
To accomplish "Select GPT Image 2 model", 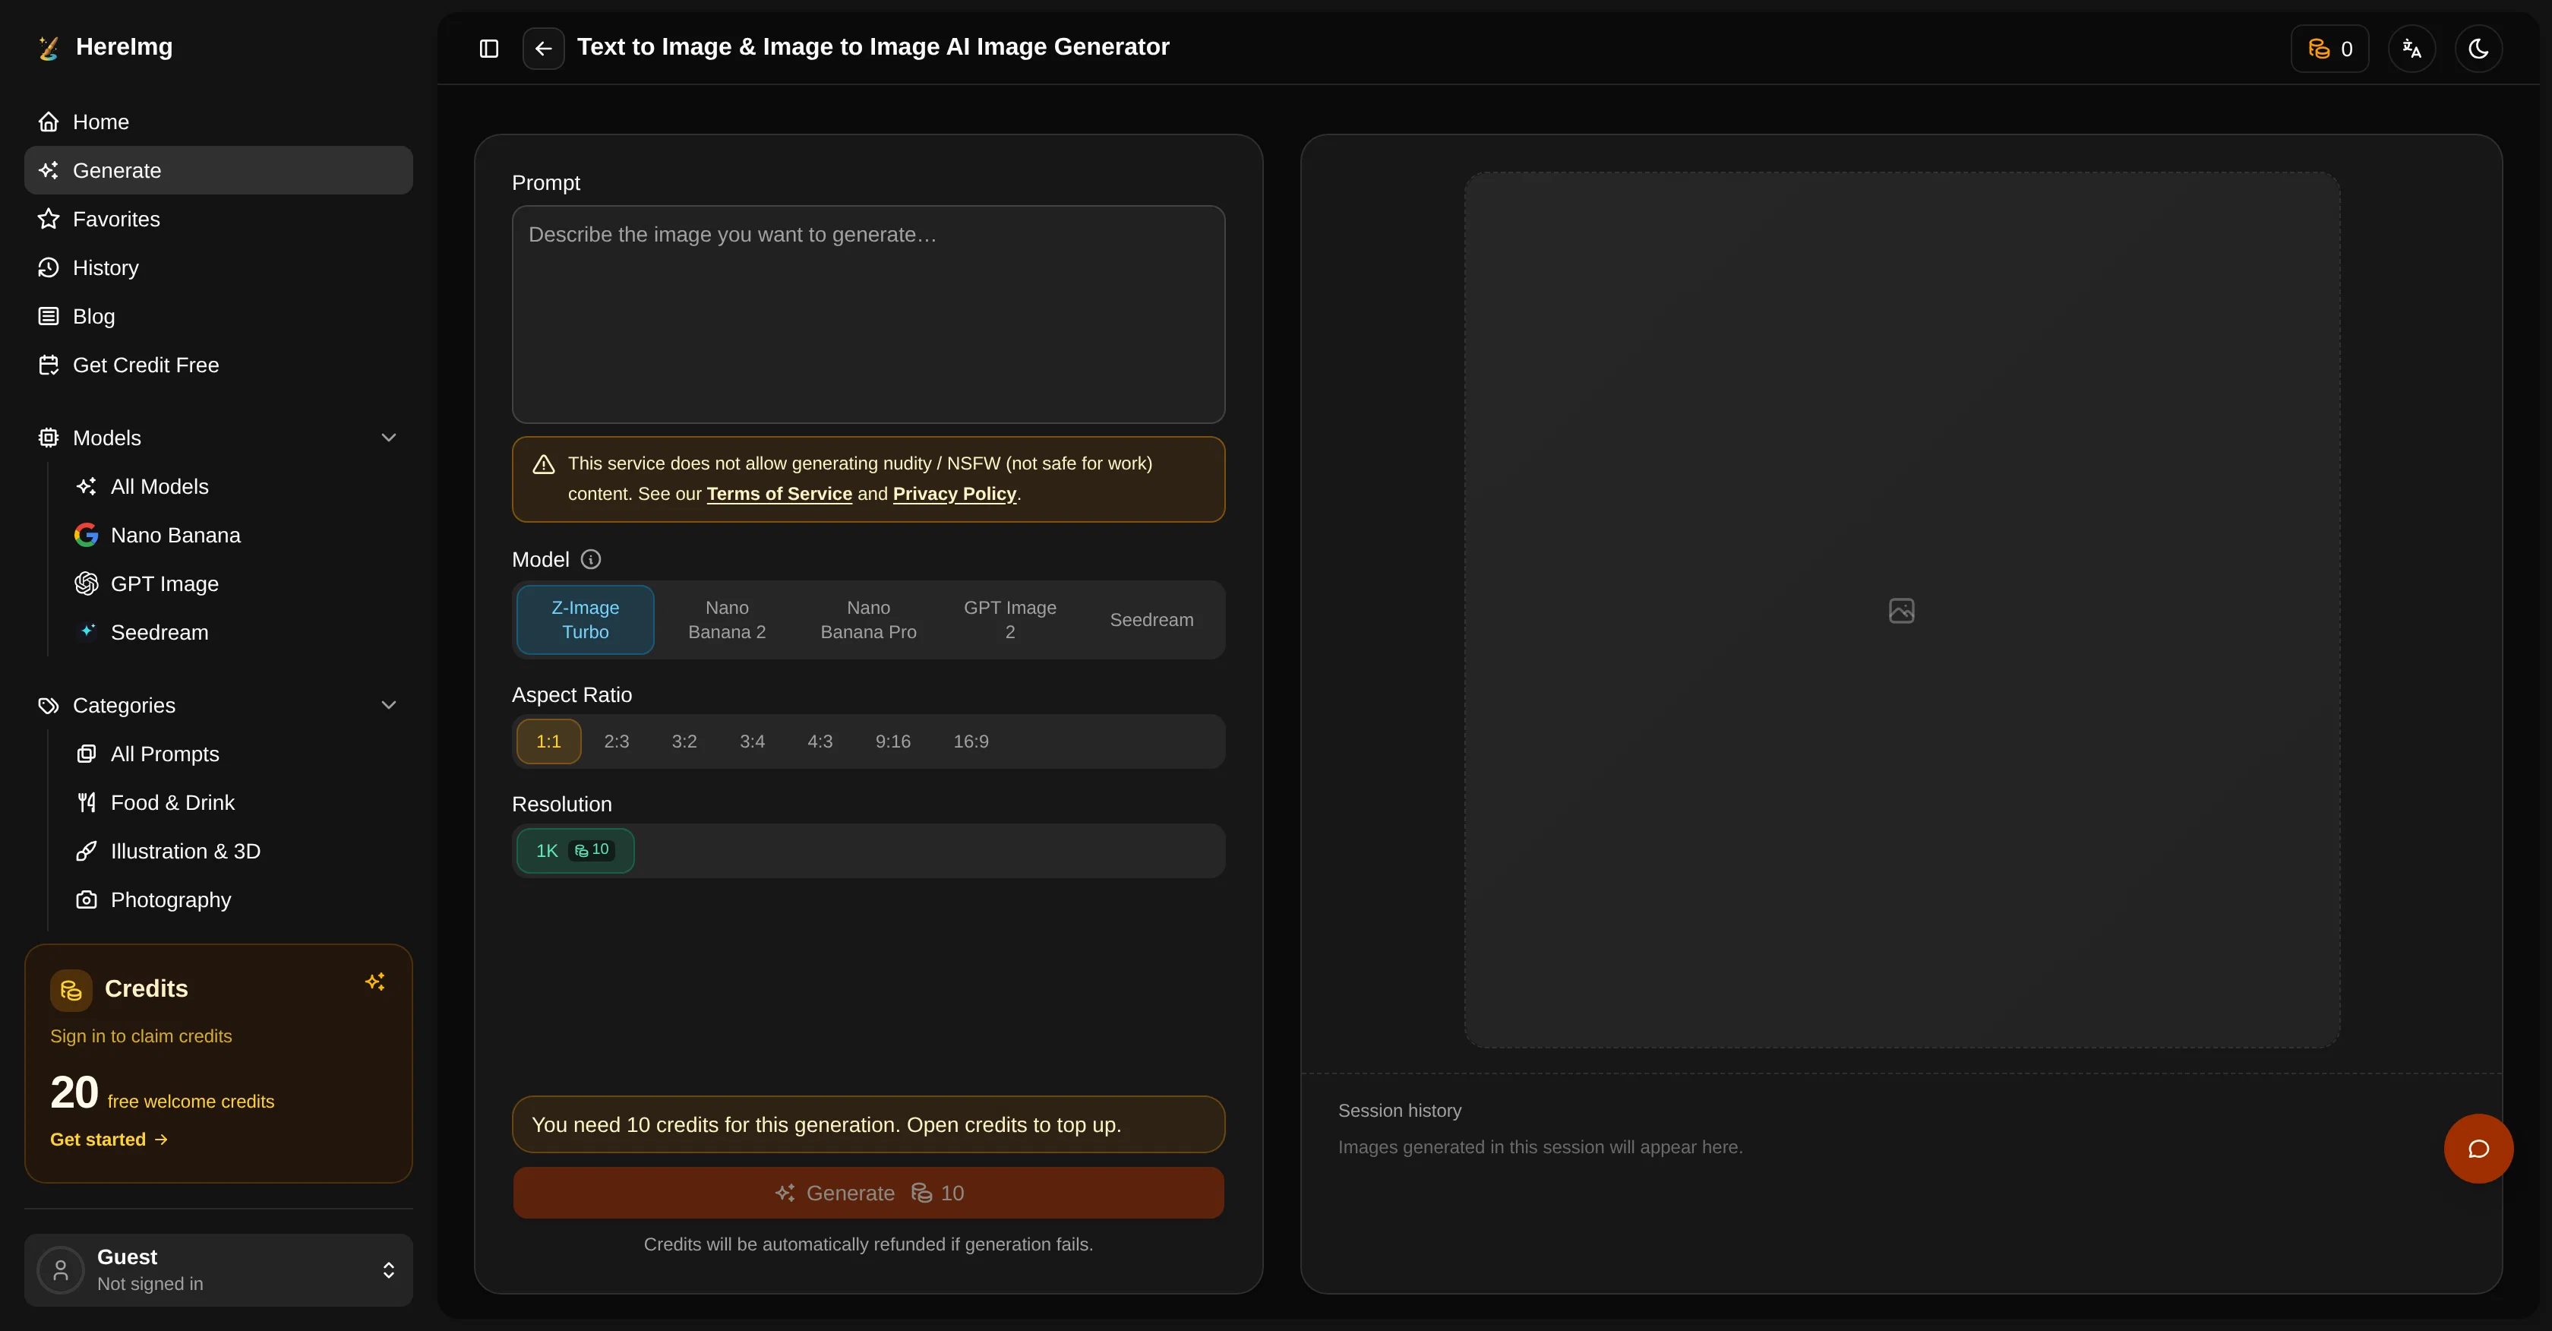I will click(x=1010, y=619).
